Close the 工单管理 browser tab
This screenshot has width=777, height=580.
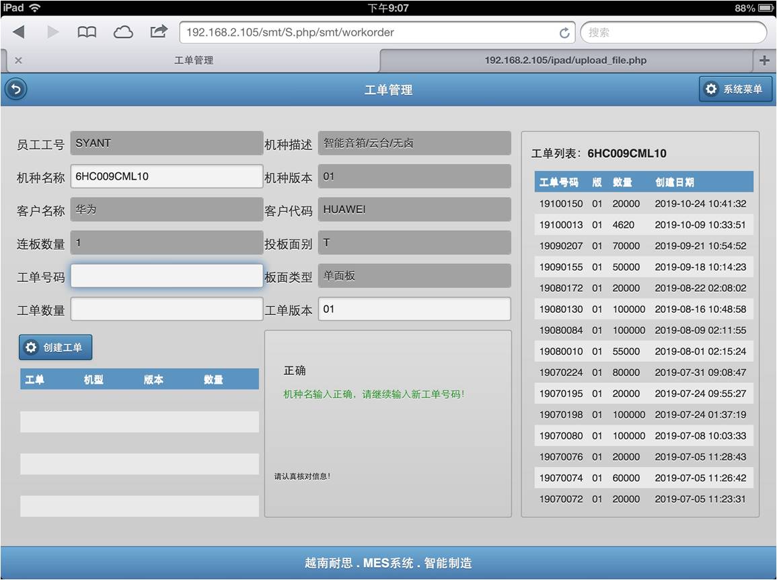click(18, 61)
